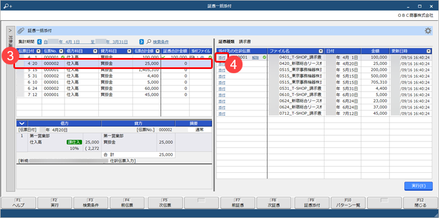Click the paperclip icon beside 証憑一括添付
Viewport: 439px width, 218px height.
pyautogui.click(x=21, y=31)
